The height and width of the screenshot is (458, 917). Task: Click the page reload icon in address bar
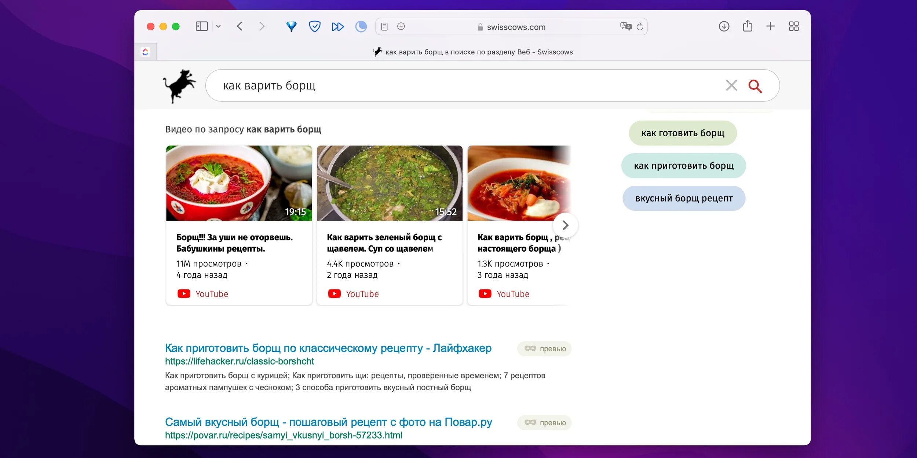[x=642, y=26]
